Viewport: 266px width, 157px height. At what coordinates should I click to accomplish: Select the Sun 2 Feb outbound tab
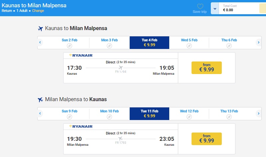(x=69, y=43)
